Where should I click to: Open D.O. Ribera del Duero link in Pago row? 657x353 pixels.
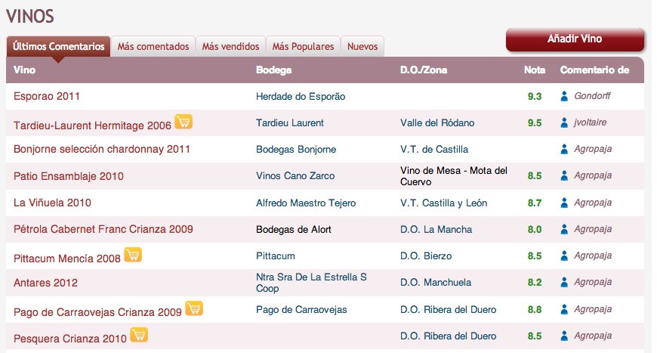tap(448, 309)
